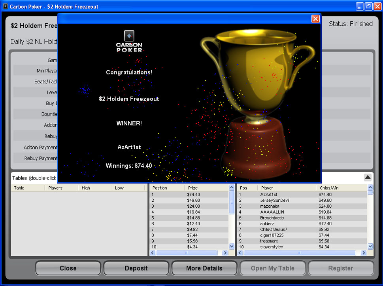Click player list horizontal scroll right arrow

point(364,253)
